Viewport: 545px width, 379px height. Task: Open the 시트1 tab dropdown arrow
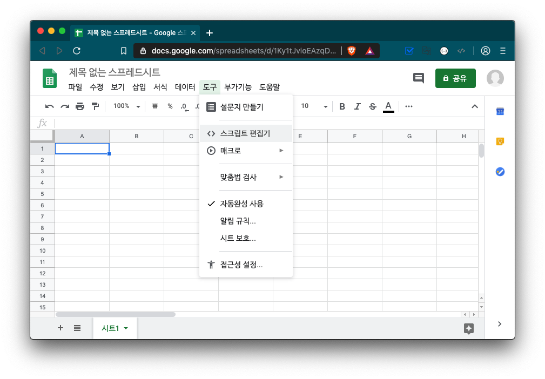[126, 328]
